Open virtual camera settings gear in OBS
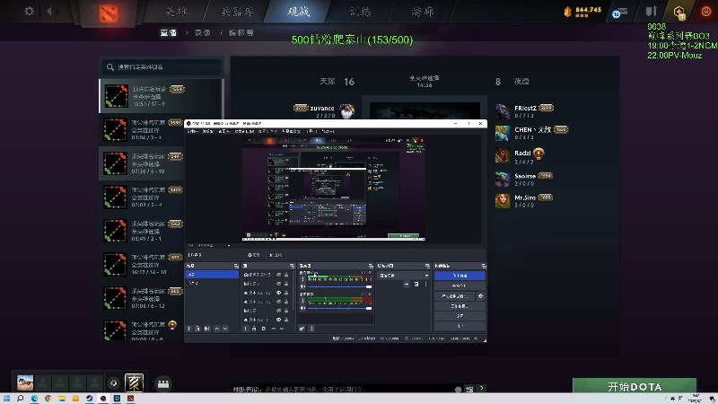The width and height of the screenshot is (718, 404). [x=481, y=296]
